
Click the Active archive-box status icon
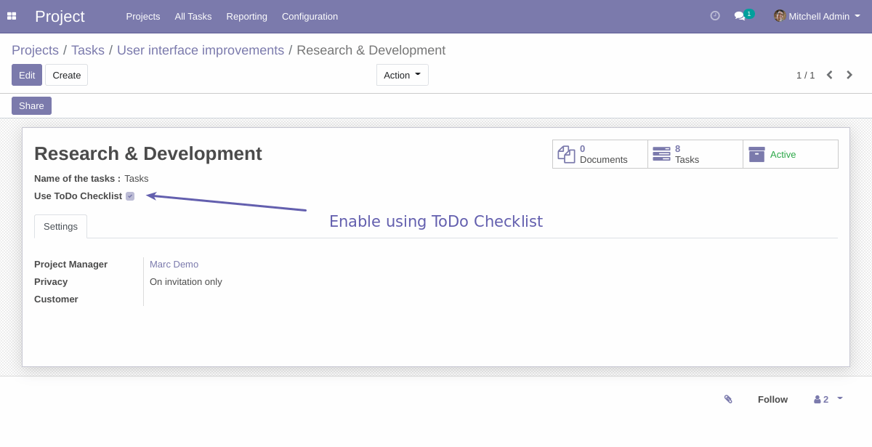pyautogui.click(x=757, y=153)
